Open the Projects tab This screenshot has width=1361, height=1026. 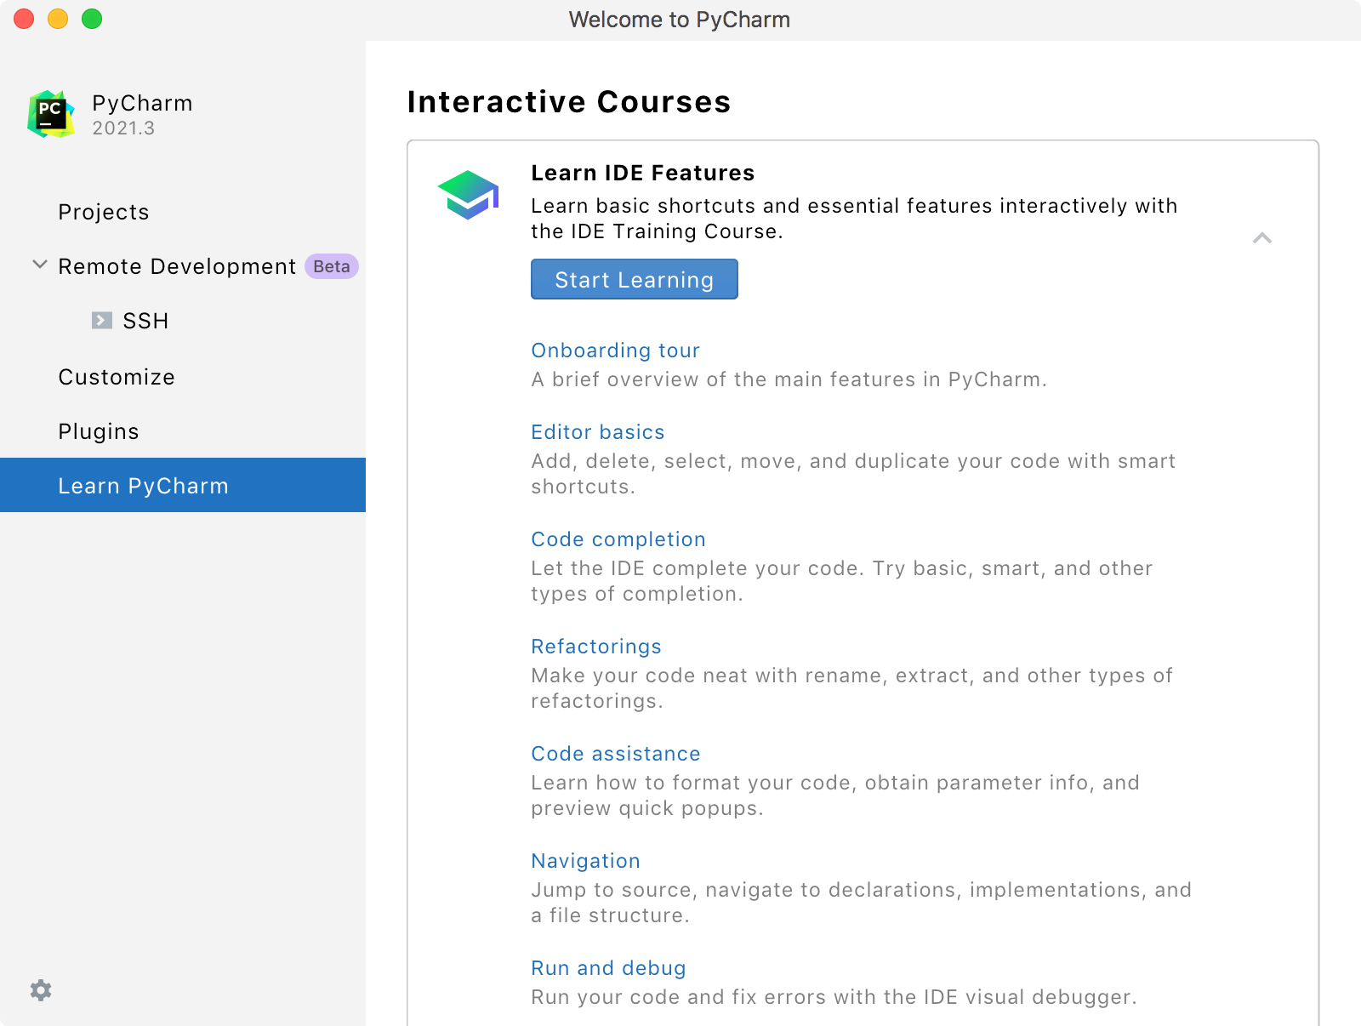pyautogui.click(x=104, y=212)
